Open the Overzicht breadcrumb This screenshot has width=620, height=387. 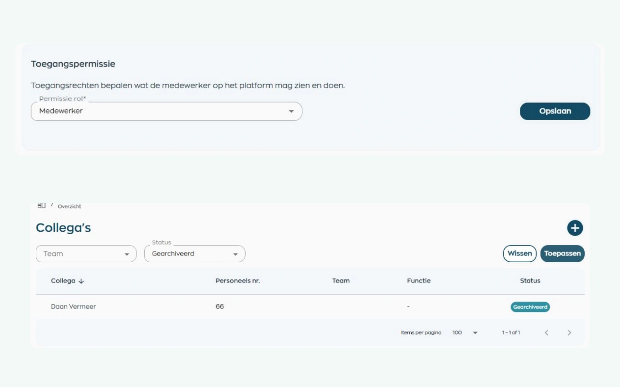point(69,207)
